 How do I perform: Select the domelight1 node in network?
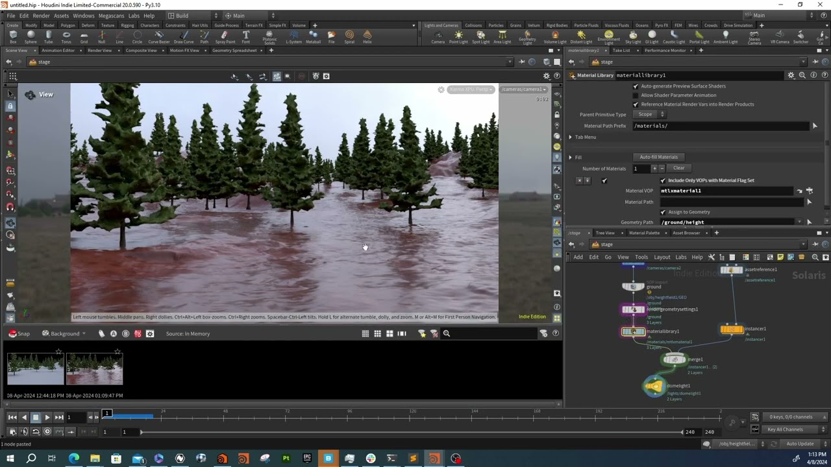[x=654, y=387]
